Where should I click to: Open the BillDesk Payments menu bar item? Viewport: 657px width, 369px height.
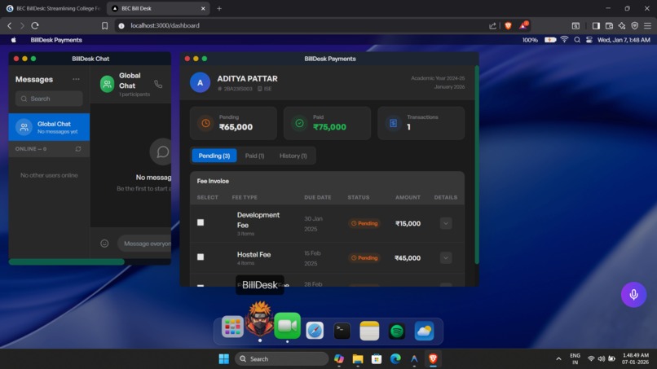pos(56,40)
